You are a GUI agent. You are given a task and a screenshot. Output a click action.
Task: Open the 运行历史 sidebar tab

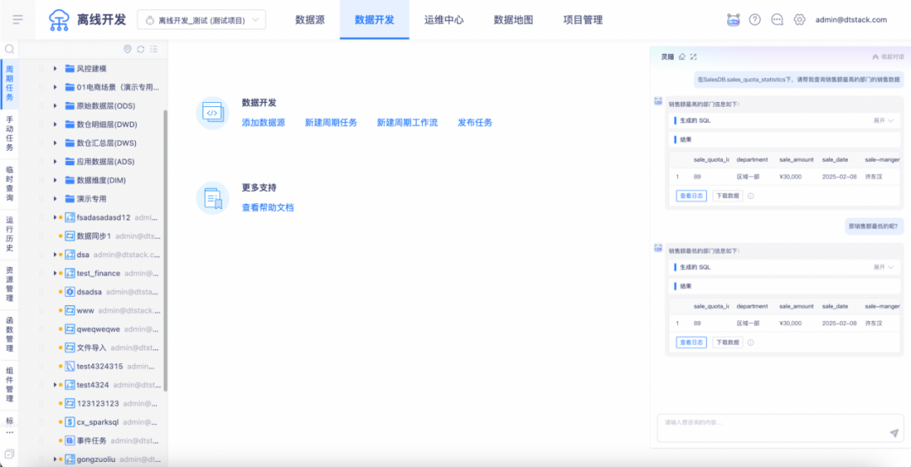point(9,234)
